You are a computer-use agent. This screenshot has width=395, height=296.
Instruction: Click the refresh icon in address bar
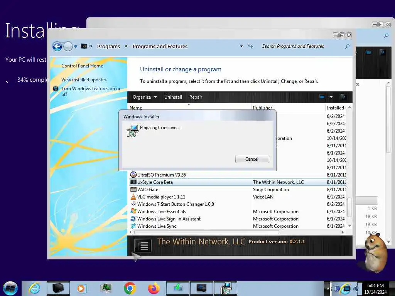[x=250, y=46]
